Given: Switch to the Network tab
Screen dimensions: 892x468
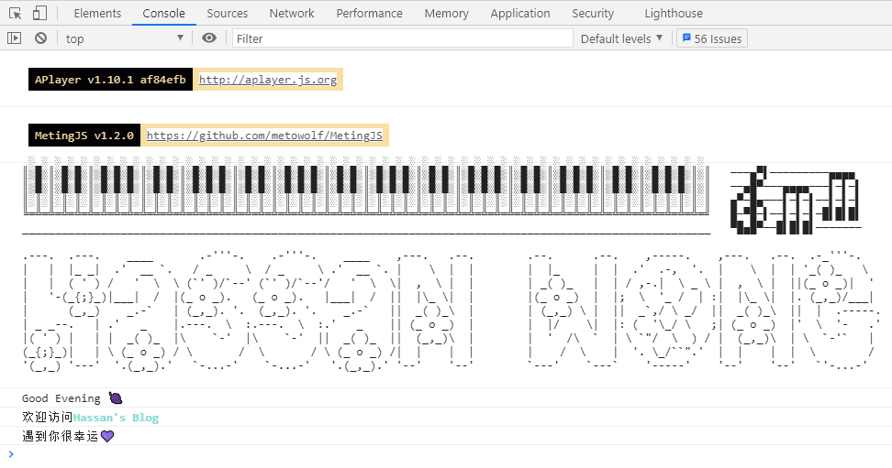Looking at the screenshot, I should pyautogui.click(x=292, y=13).
